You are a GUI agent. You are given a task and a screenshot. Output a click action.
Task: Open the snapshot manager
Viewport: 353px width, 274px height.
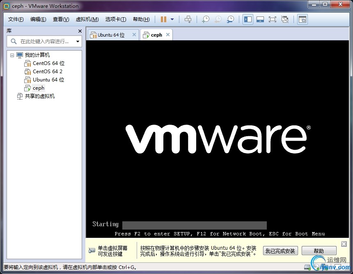pos(230,19)
